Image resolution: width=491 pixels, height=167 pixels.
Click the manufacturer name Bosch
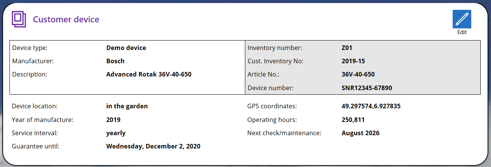pos(115,61)
